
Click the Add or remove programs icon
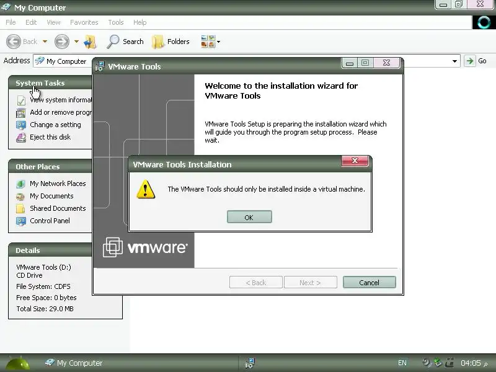(x=21, y=113)
